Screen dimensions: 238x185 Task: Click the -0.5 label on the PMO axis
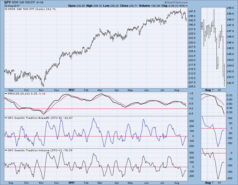point(191,114)
